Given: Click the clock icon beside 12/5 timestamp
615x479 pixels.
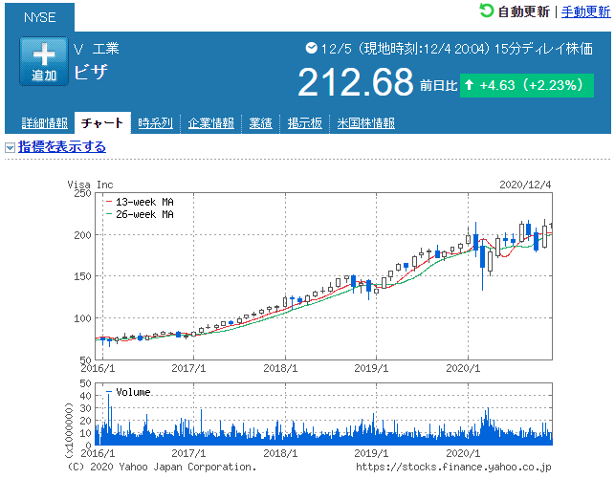Looking at the screenshot, I should (x=311, y=48).
